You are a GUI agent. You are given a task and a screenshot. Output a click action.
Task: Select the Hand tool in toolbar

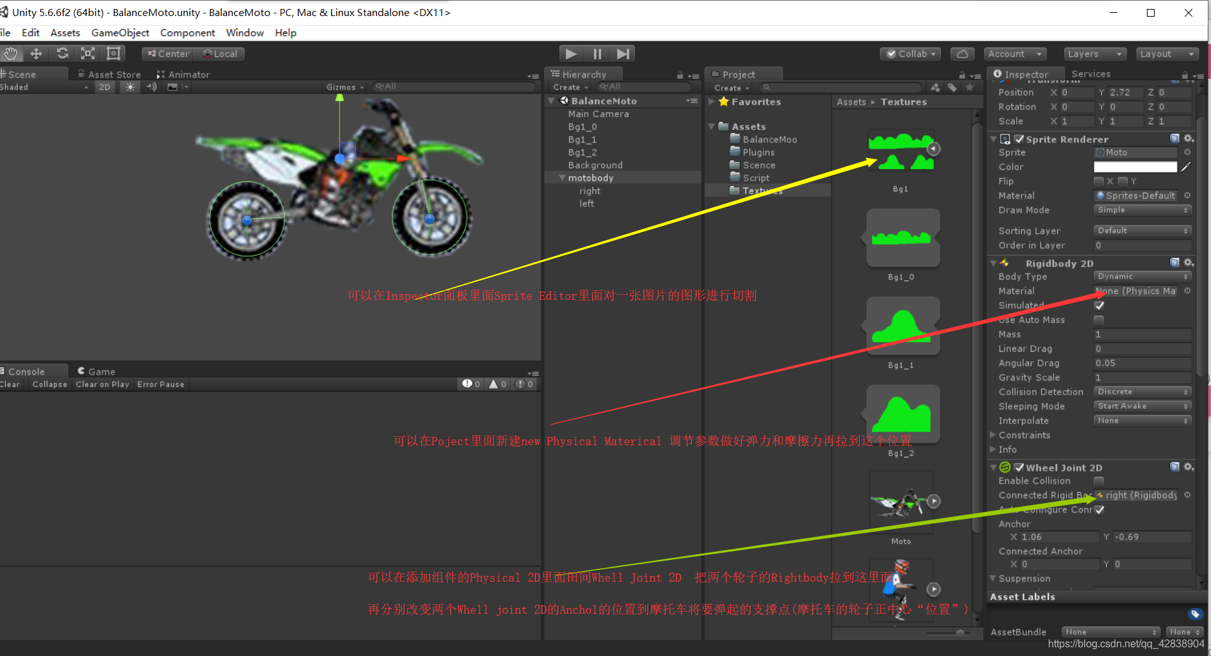click(12, 54)
